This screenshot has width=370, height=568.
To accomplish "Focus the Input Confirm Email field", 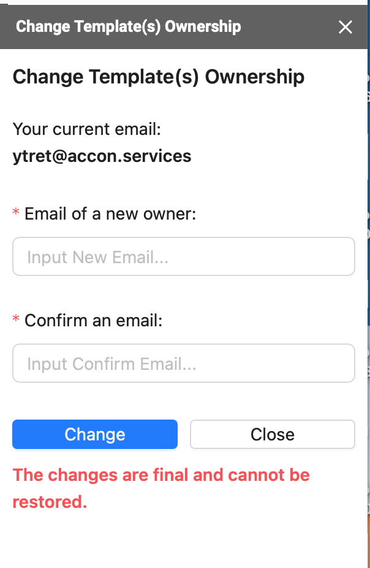I will pyautogui.click(x=184, y=363).
